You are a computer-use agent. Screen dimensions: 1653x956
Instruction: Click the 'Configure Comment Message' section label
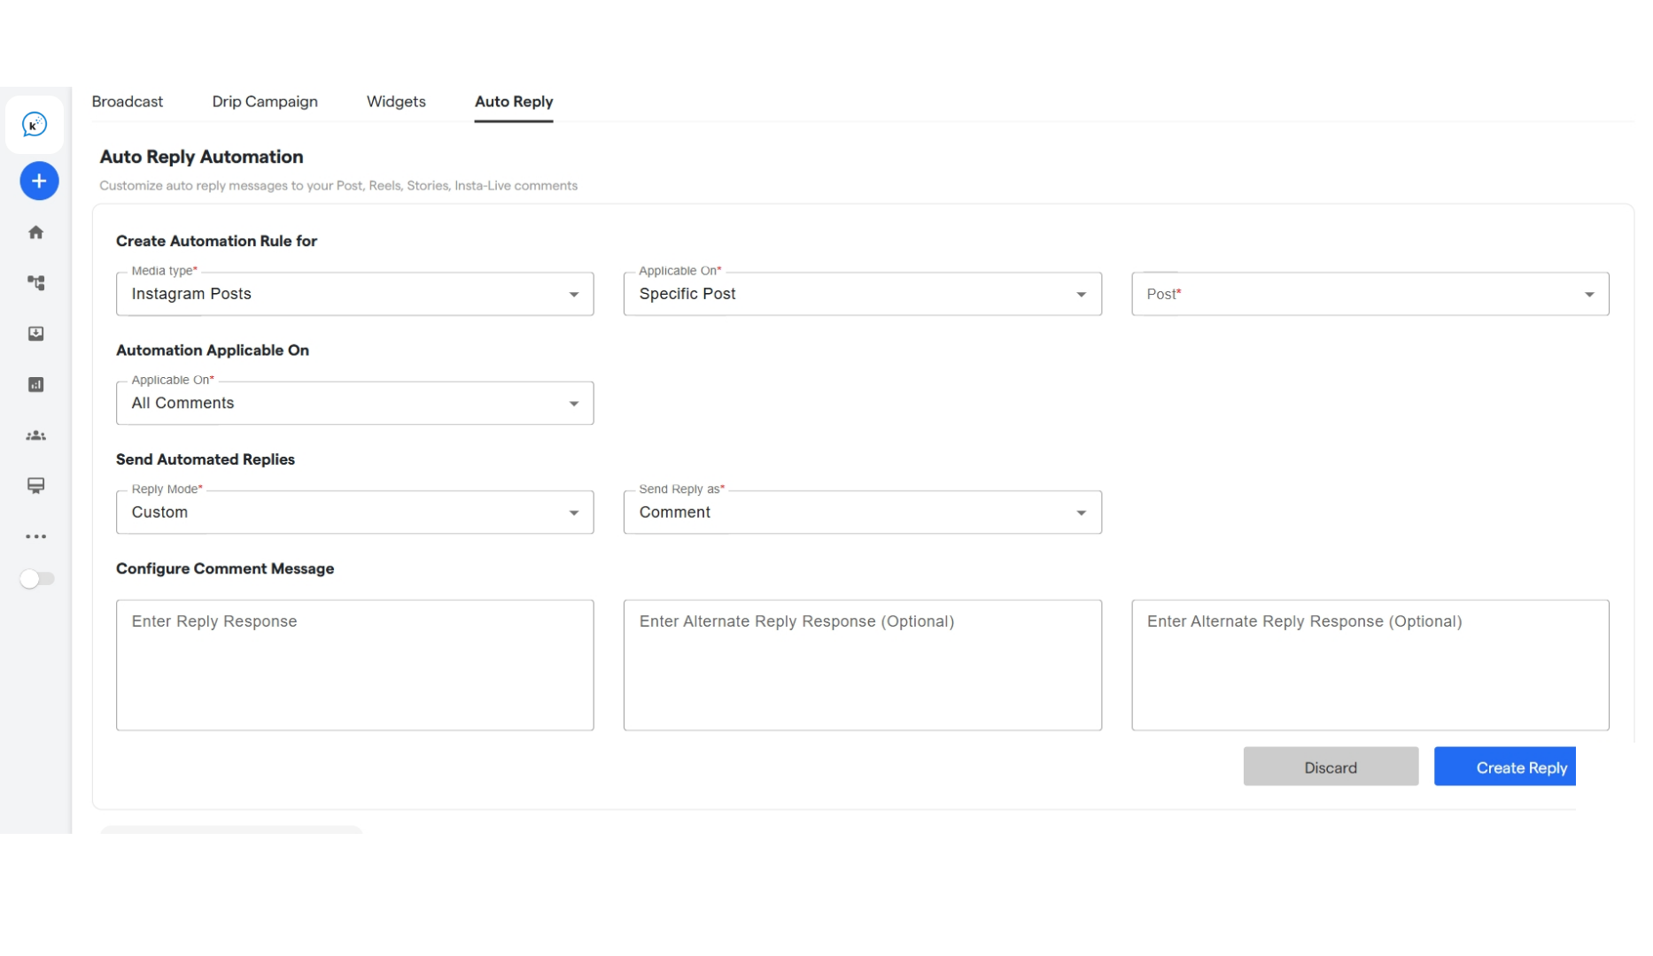tap(225, 569)
